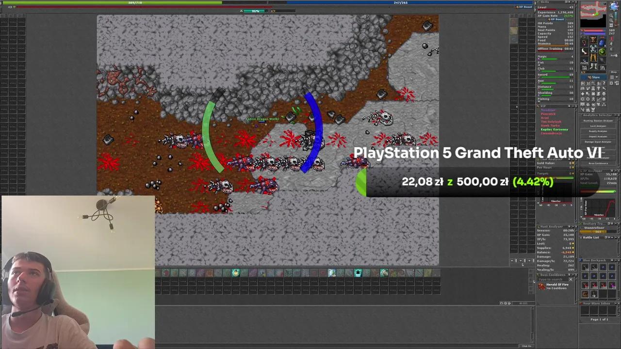Screen dimensions: 621x349
Task: Select the armor equipment slot
Action: [593, 48]
